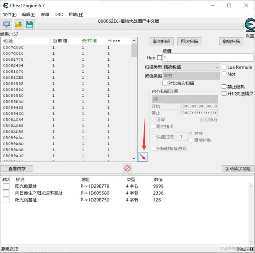Click the 类型 column header in address list
The height and width of the screenshot is (253, 255).
pyautogui.click(x=131, y=179)
